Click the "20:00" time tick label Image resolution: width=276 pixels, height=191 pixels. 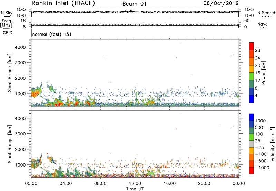(204, 184)
